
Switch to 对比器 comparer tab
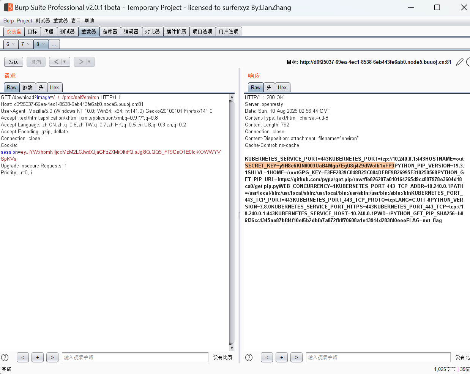click(x=153, y=32)
